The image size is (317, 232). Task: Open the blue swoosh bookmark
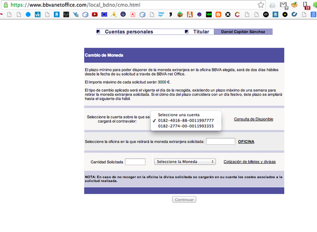click(294, 14)
